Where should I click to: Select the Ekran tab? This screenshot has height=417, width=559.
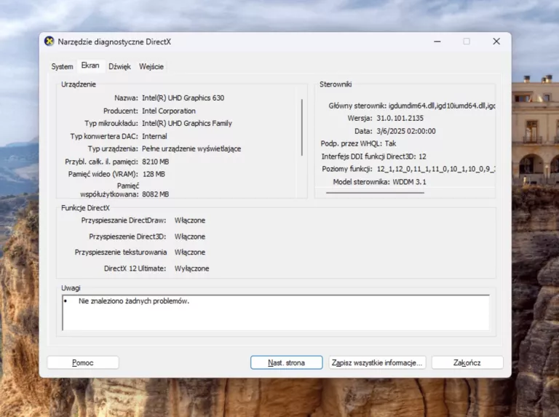point(90,65)
